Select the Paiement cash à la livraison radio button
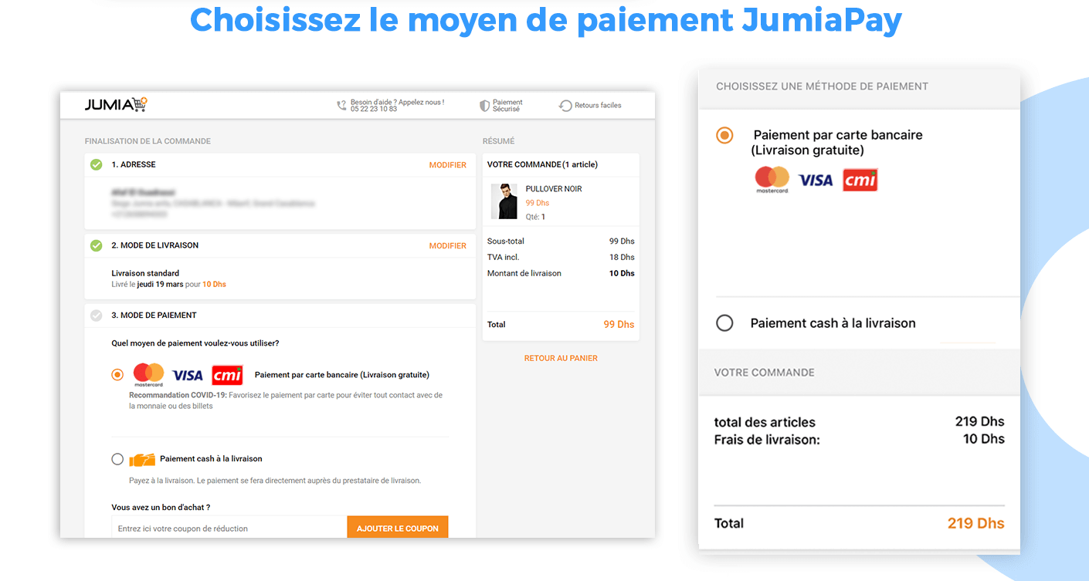This screenshot has height=581, width=1089. [117, 458]
